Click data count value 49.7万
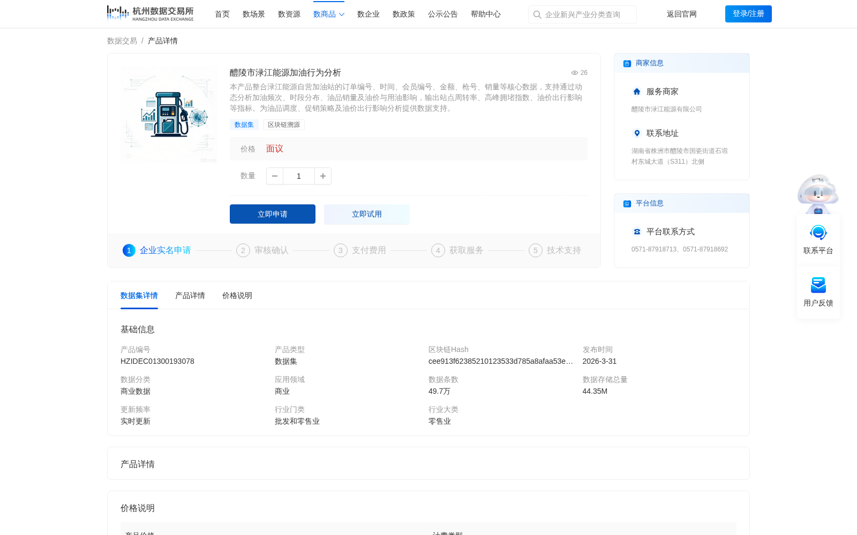The height and width of the screenshot is (535, 857). point(439,391)
